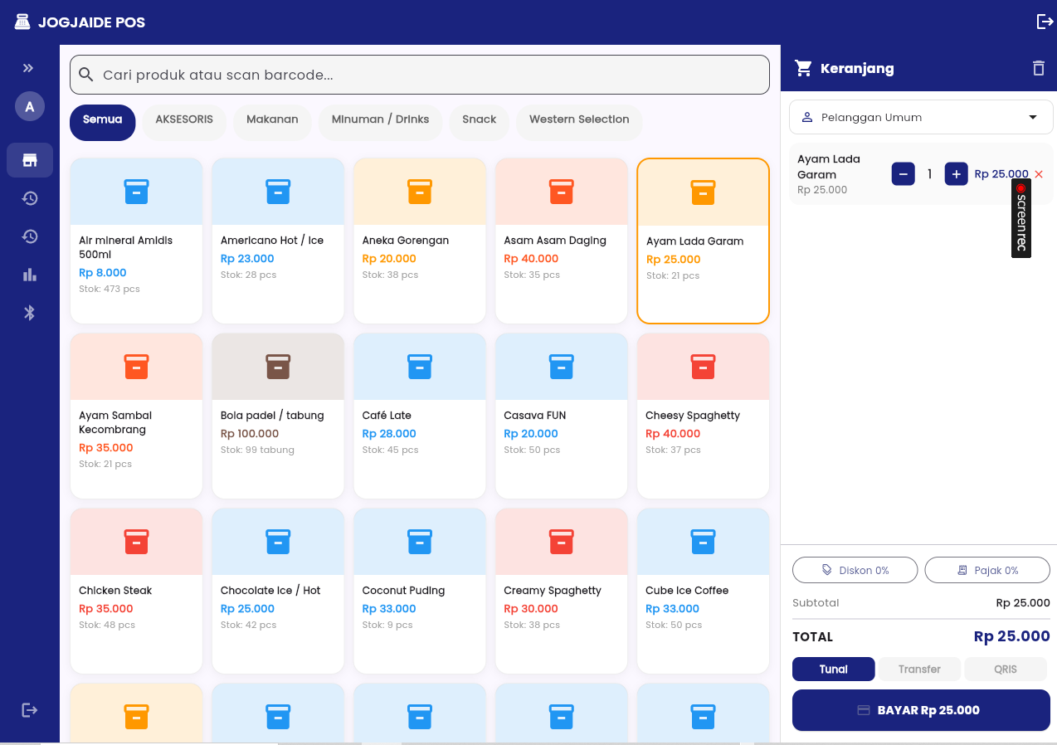Add Cheesy Spaghetty product

coord(704,416)
